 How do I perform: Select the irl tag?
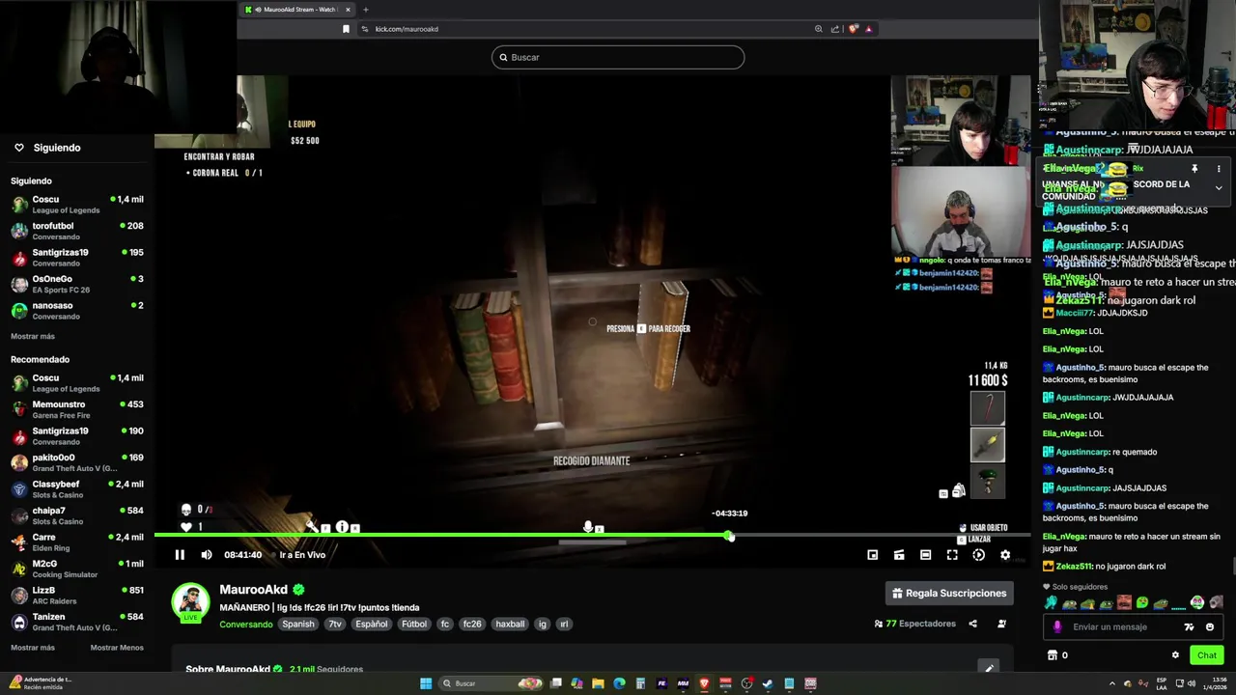click(x=564, y=625)
